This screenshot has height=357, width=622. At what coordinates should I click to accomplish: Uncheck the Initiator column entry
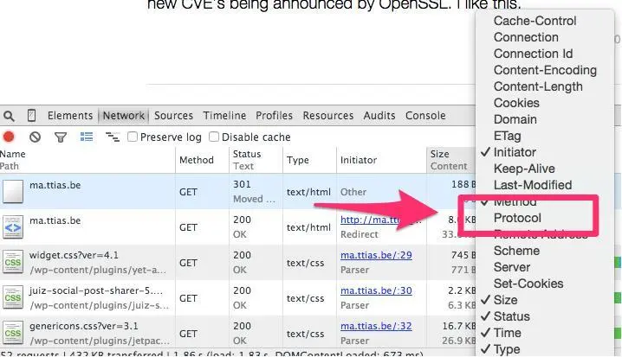coord(515,152)
